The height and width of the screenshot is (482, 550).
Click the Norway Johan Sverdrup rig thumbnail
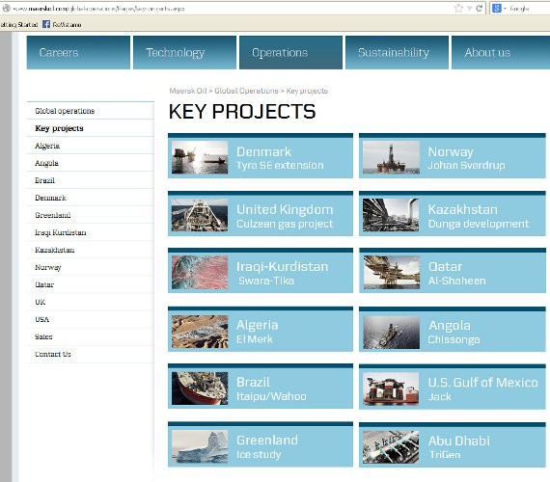coord(391,157)
